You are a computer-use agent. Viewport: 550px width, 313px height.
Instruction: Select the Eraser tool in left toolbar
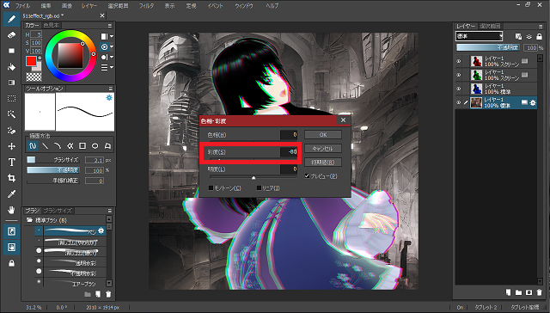coord(11,34)
